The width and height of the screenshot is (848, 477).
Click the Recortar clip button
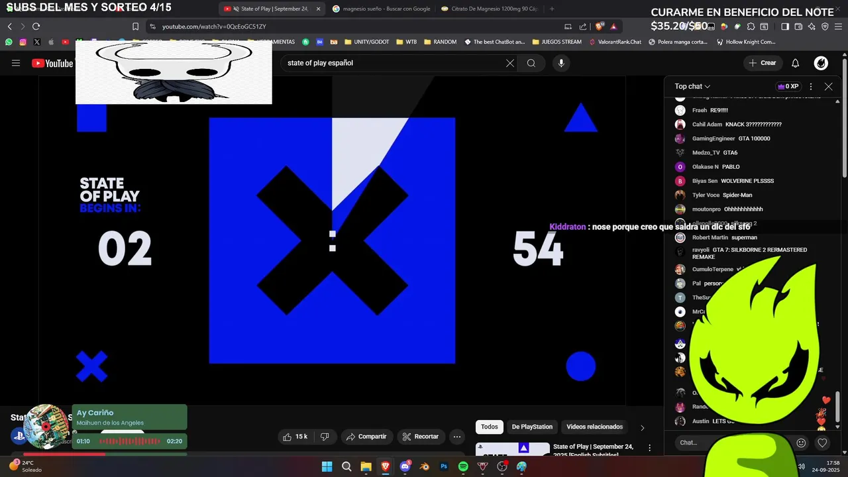(x=421, y=437)
